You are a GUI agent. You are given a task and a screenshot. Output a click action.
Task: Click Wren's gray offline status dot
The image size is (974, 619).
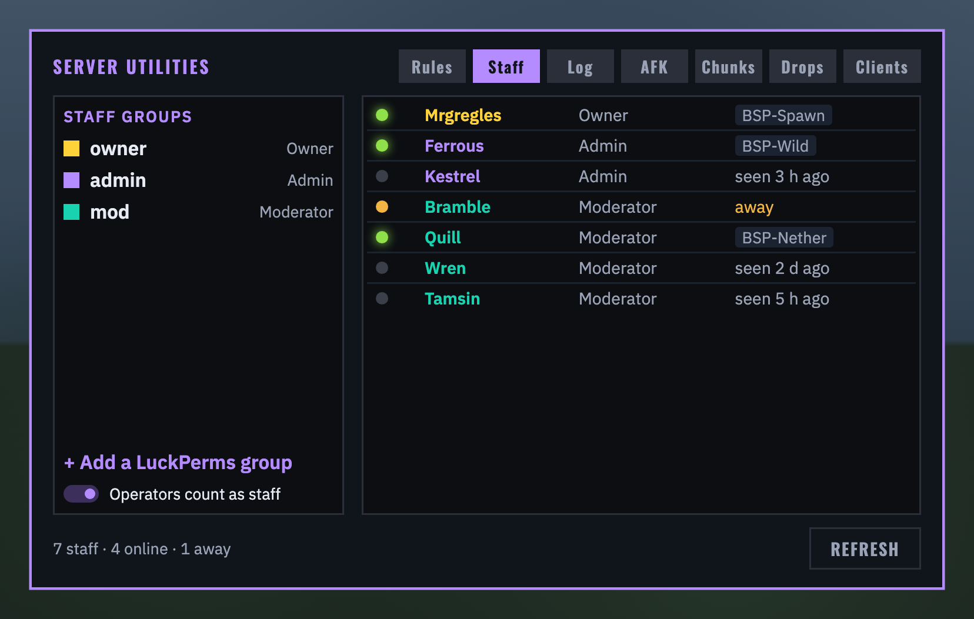click(382, 267)
